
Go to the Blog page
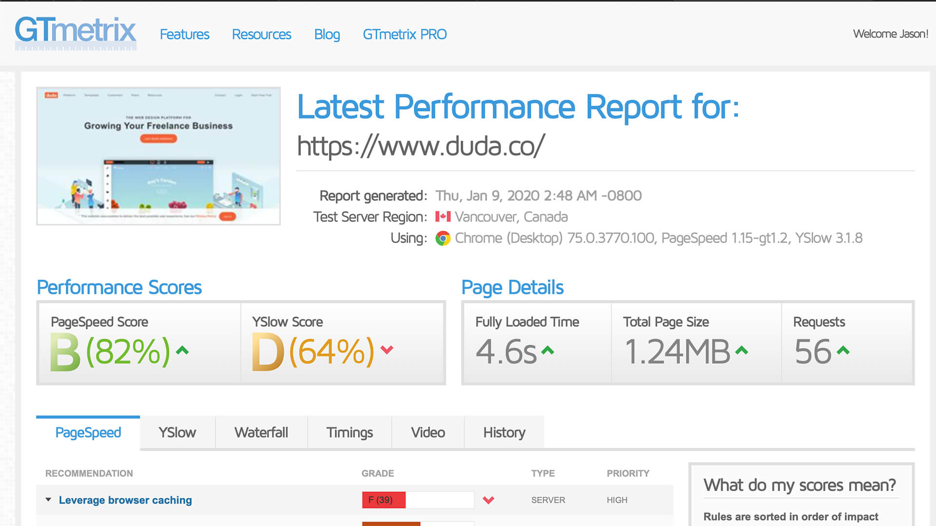[327, 35]
